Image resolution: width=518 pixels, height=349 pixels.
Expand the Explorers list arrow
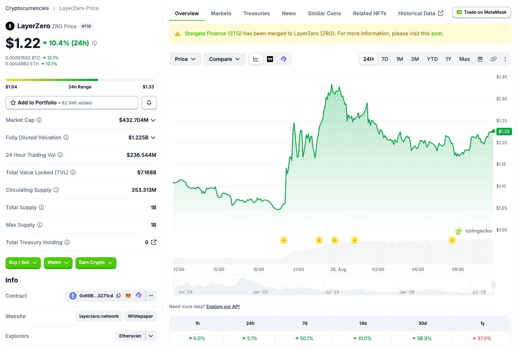pyautogui.click(x=151, y=336)
